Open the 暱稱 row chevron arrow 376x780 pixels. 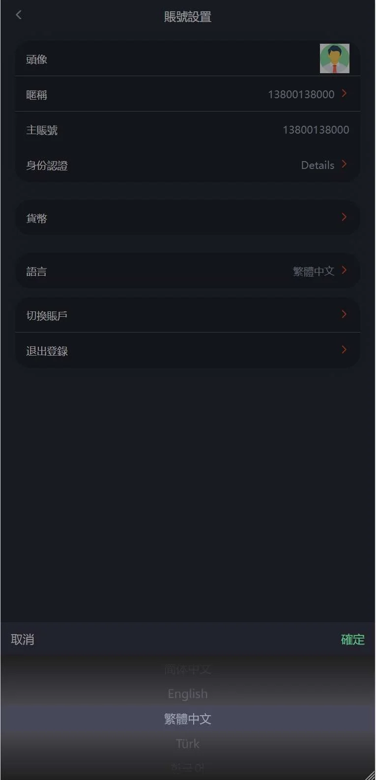click(x=344, y=93)
